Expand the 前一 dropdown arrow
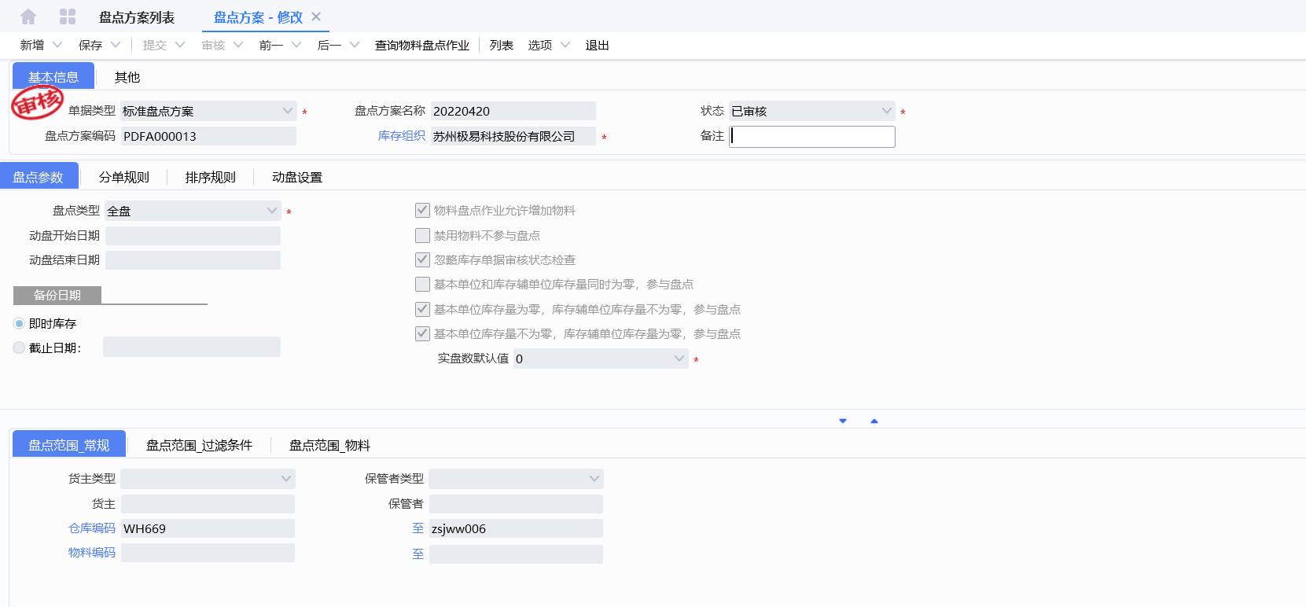 click(296, 45)
